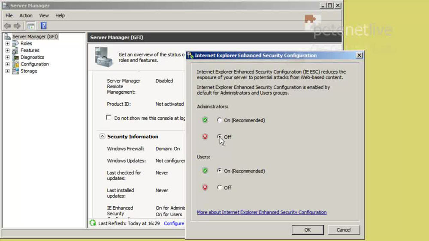Screen dimensions: 429x241
Task: Open the File menu
Action: coord(9,15)
